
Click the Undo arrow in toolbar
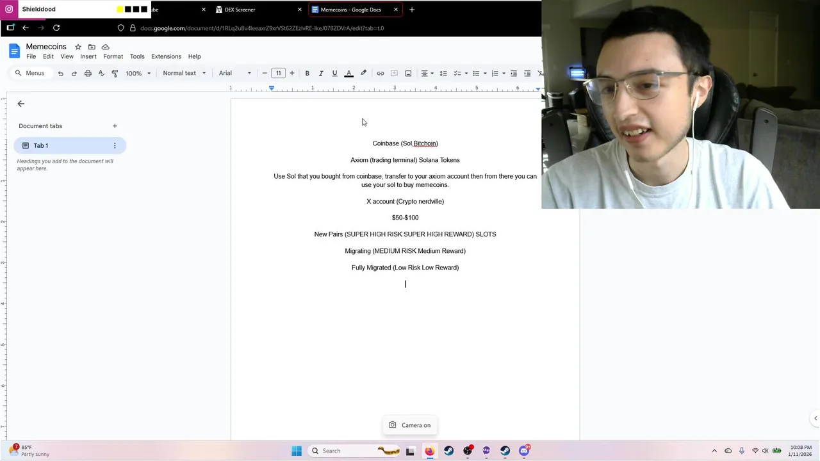click(x=60, y=73)
